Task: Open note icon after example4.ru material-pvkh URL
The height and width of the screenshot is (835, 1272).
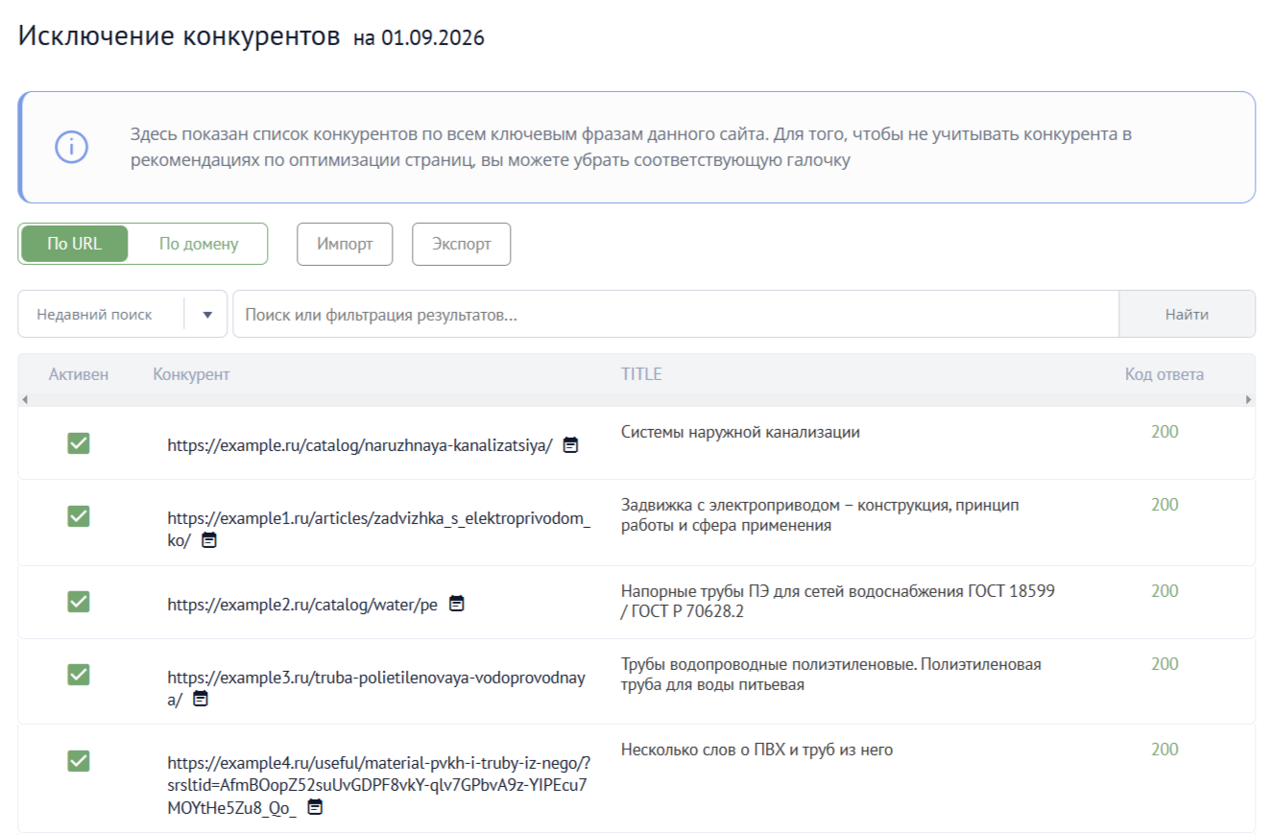Action: (x=314, y=808)
